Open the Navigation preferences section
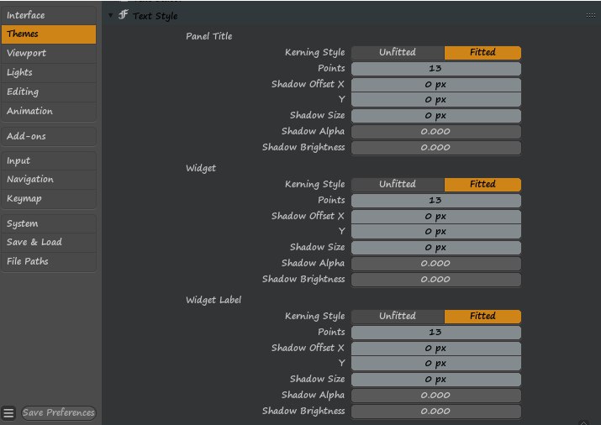Screen dimensions: 601x425 49,180
